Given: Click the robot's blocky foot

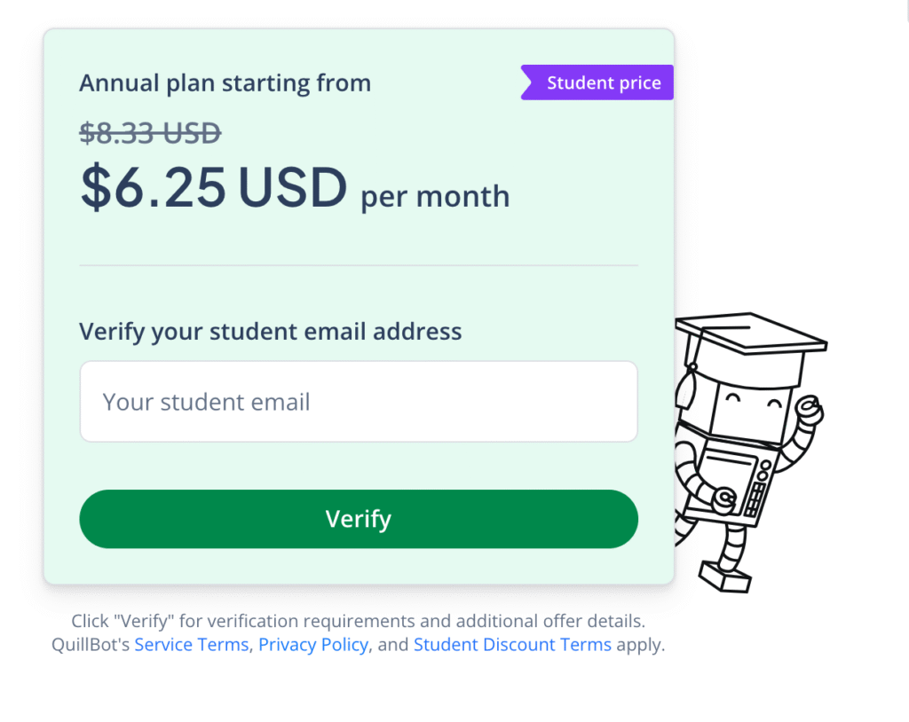Looking at the screenshot, I should [x=724, y=577].
